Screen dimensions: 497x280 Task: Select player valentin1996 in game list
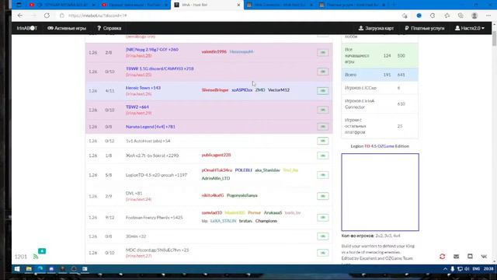(x=214, y=52)
